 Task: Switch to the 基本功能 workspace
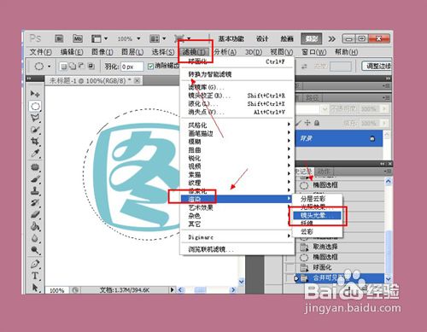(231, 38)
